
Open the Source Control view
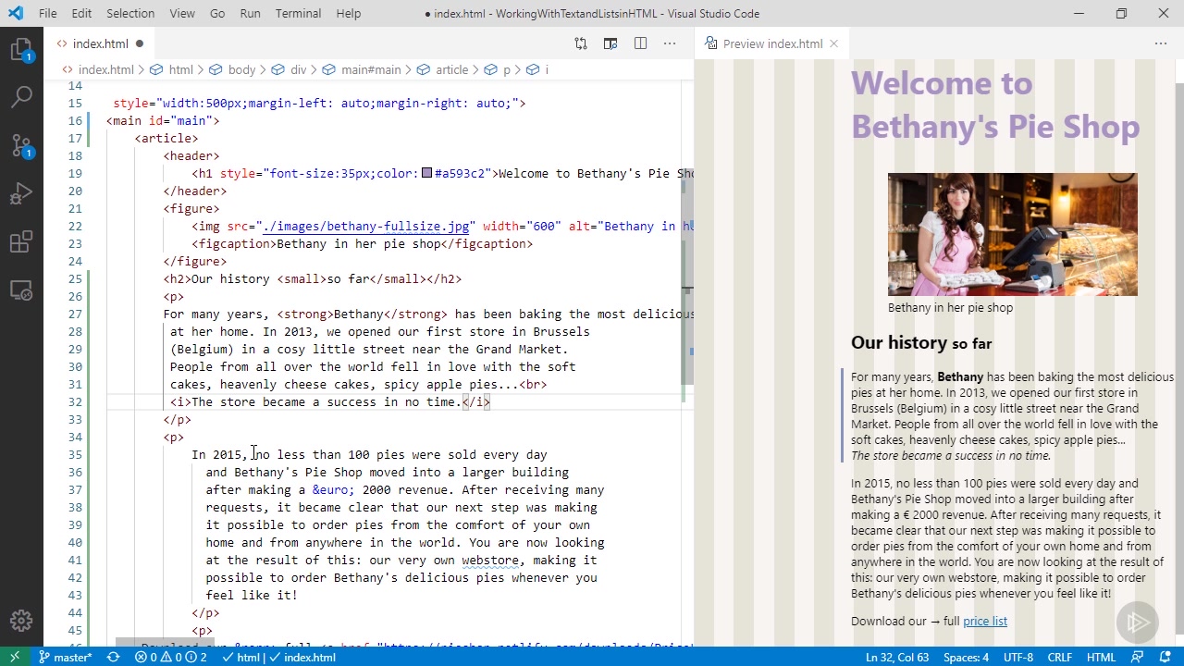click(x=21, y=145)
